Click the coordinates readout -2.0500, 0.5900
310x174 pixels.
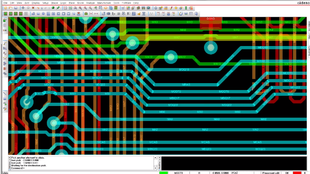tap(220, 173)
